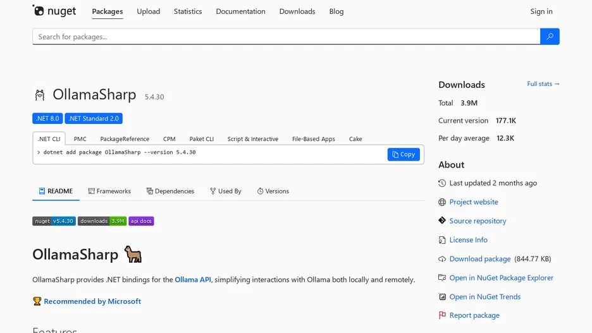
Task: Focus the Search for packages field
Action: click(286, 37)
